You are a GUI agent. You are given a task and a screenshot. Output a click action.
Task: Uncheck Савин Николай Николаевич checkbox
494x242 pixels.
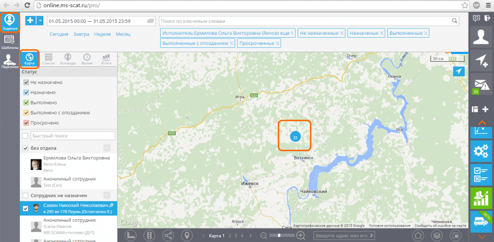click(26, 209)
